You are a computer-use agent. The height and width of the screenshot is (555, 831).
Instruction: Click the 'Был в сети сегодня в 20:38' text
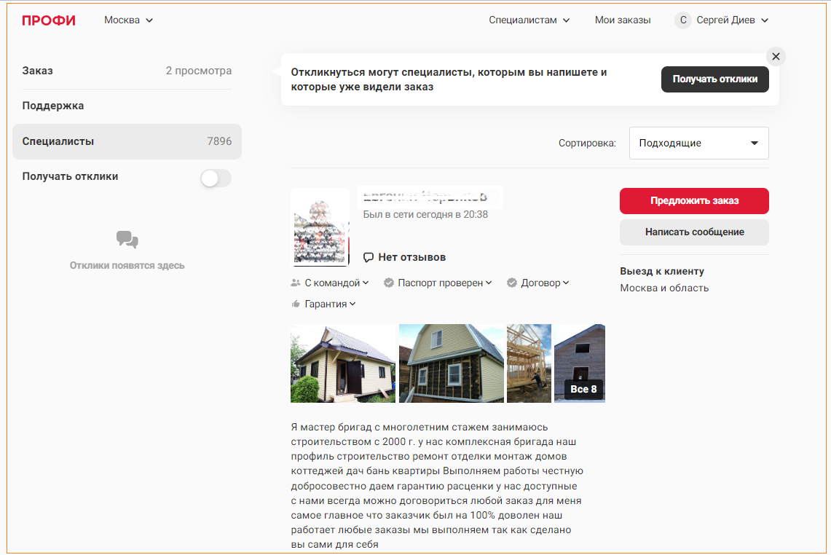(x=425, y=215)
